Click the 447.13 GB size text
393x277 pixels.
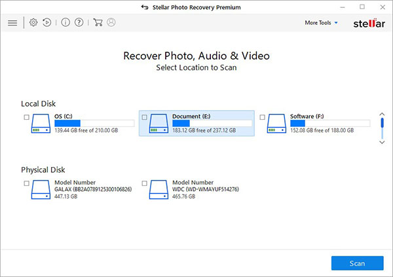66,196
